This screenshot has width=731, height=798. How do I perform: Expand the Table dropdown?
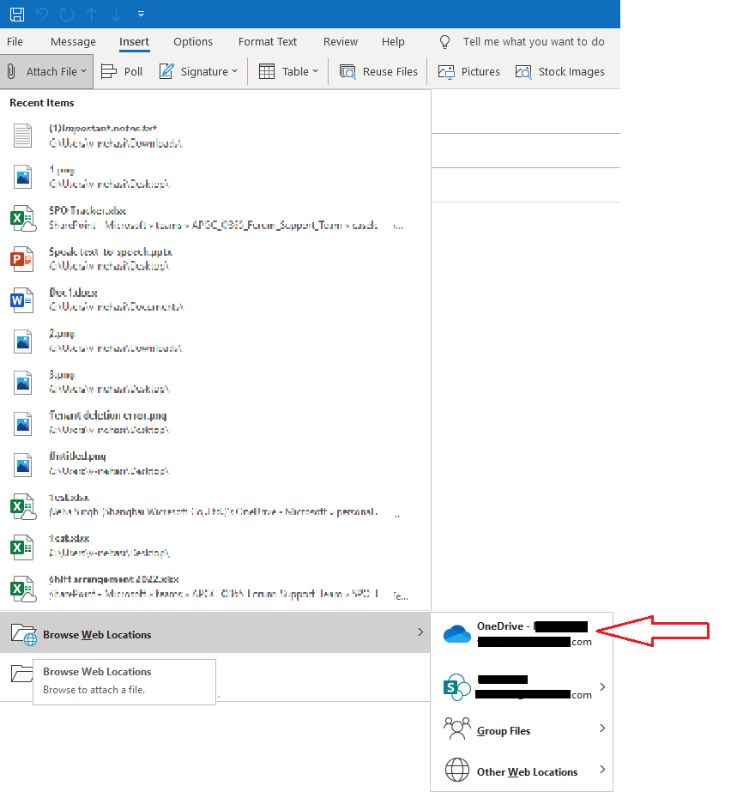pos(288,72)
